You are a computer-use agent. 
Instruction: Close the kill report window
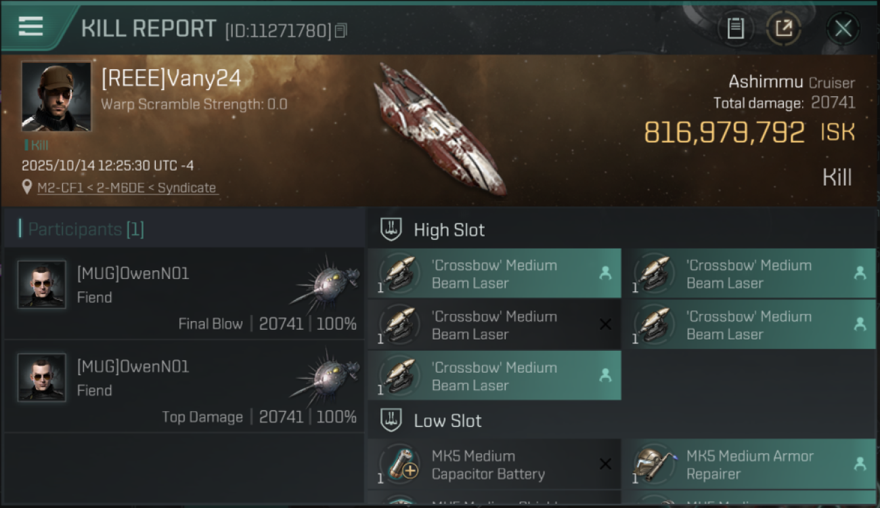click(x=843, y=28)
